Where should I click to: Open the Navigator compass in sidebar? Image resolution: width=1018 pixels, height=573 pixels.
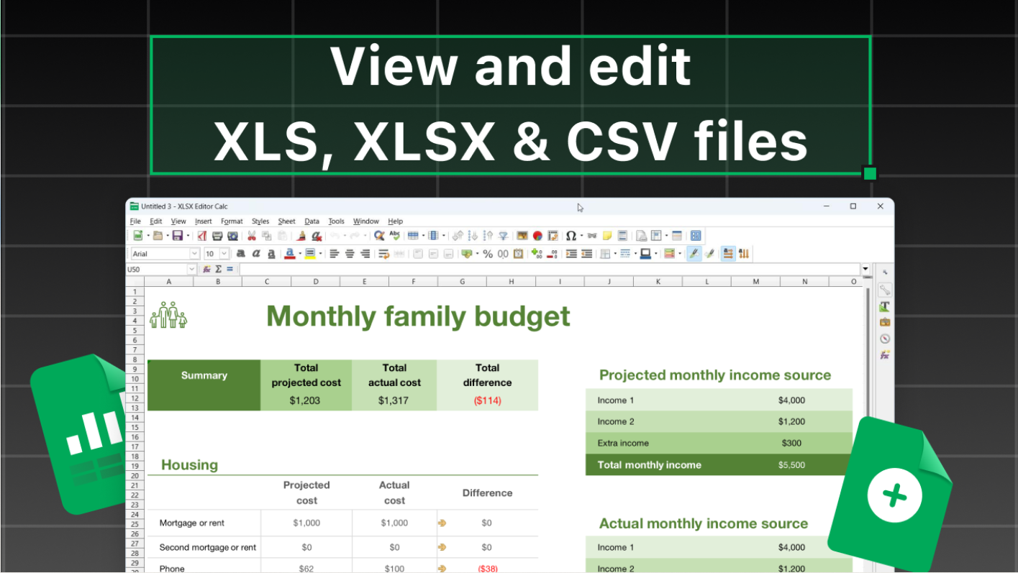coord(885,339)
